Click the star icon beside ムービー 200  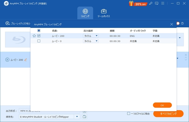click(x=34, y=36)
